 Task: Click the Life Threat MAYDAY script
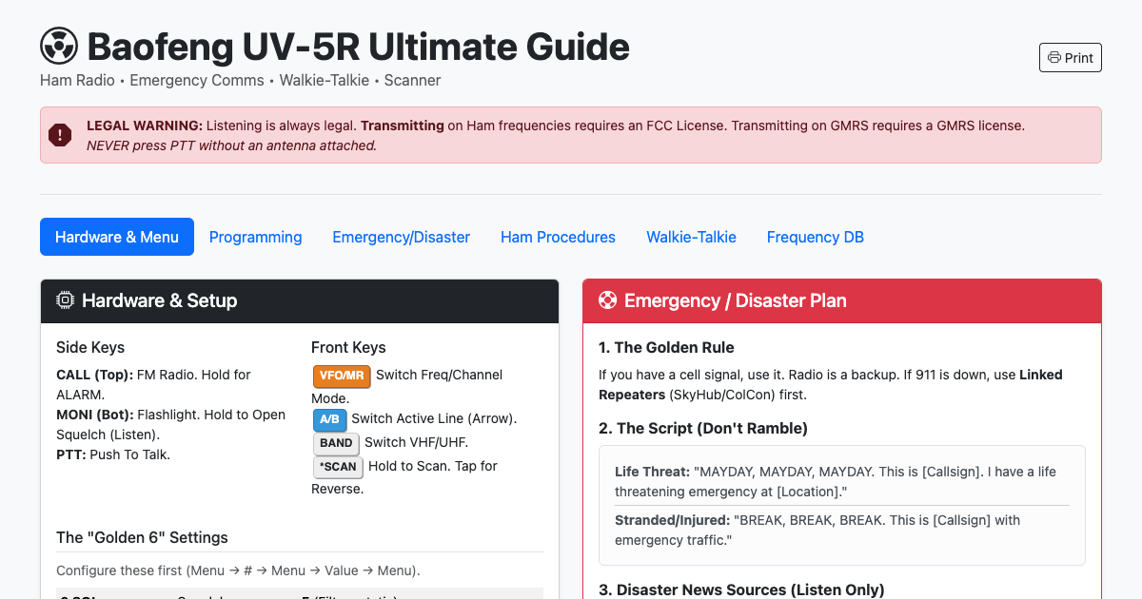836,481
